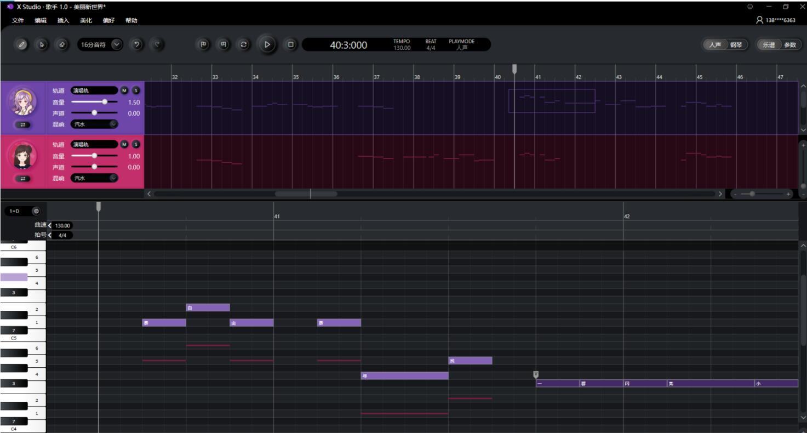The height and width of the screenshot is (433, 807).
Task: Solo the pink singing track
Action: [x=136, y=144]
